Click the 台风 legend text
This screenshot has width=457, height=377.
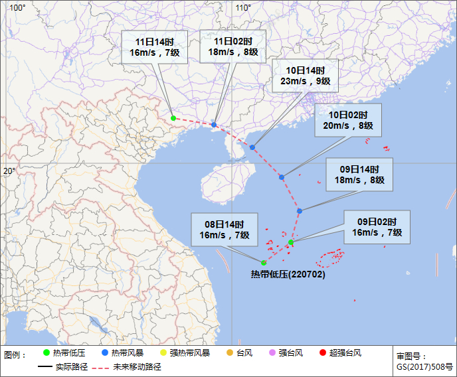[244, 353]
